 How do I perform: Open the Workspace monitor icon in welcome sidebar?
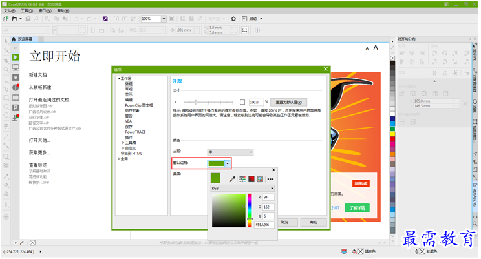click(16, 67)
